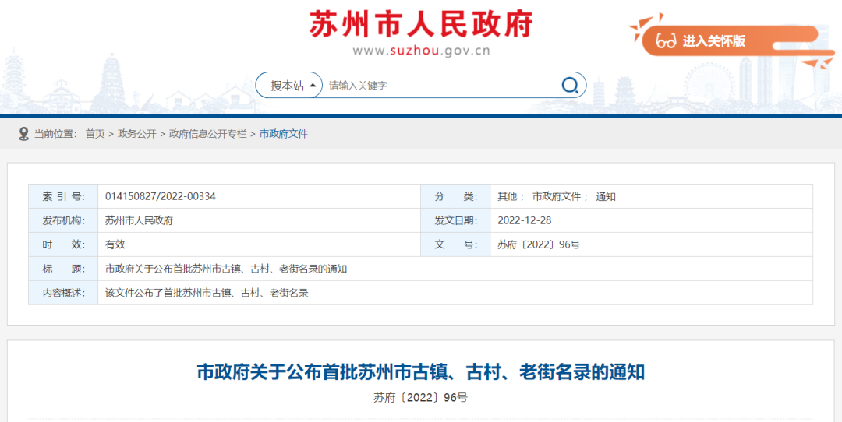Click the 发文日期 value 2022-12-28
The width and height of the screenshot is (842, 422).
524,220
